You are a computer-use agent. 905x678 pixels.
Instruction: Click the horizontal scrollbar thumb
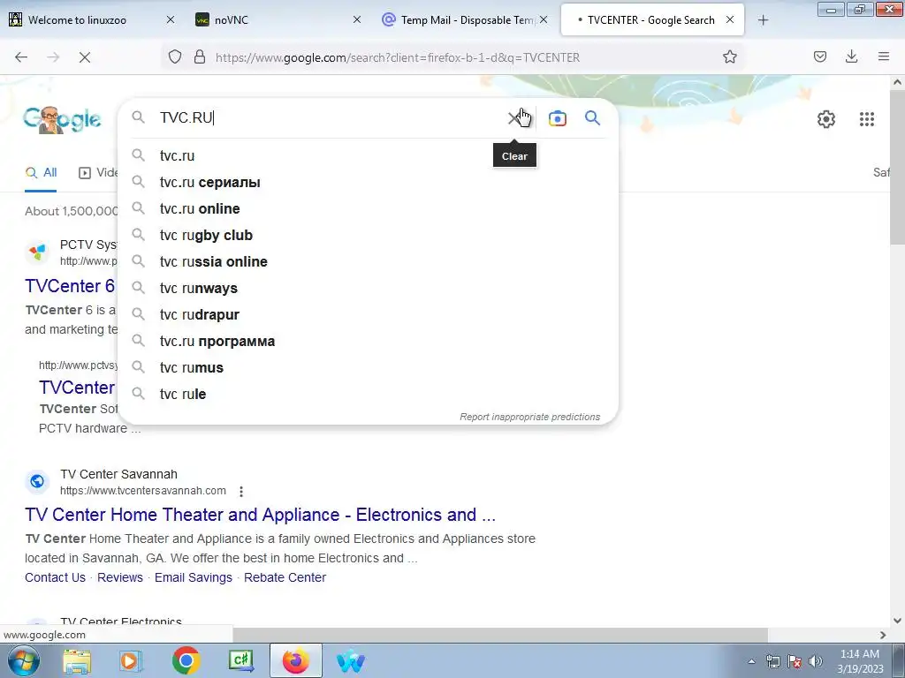click(500, 635)
